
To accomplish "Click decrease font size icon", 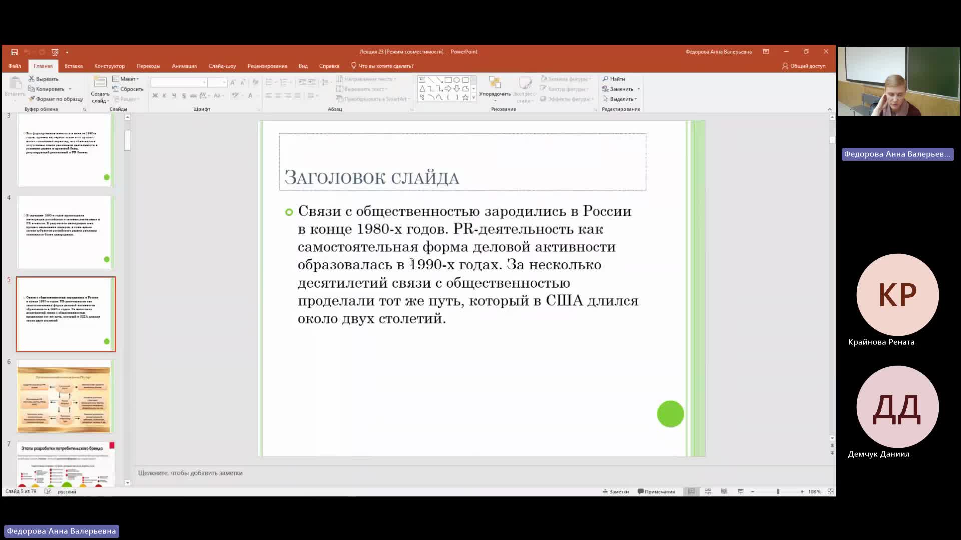I will tap(242, 82).
